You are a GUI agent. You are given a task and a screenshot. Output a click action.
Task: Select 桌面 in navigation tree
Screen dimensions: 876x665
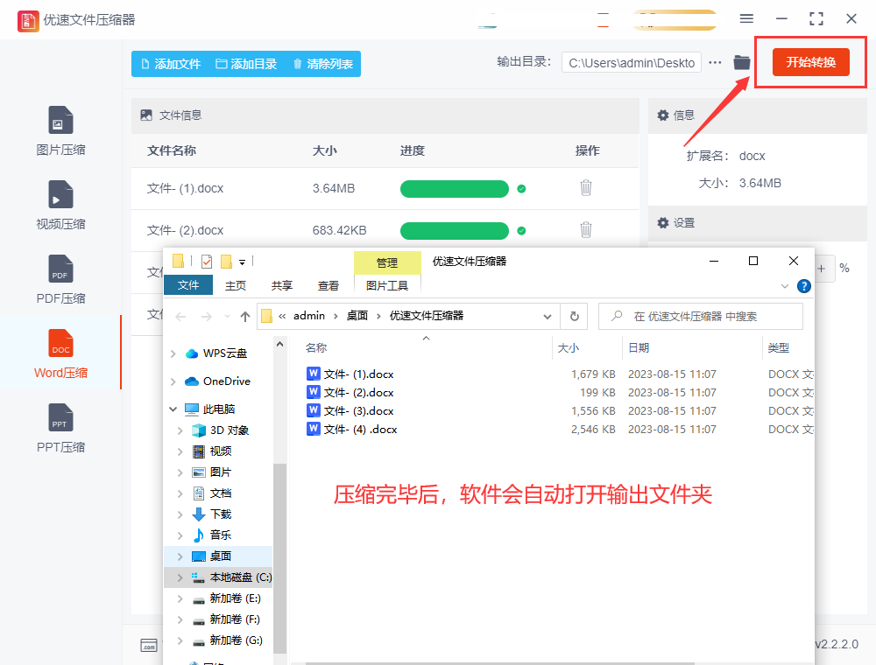[x=220, y=556]
